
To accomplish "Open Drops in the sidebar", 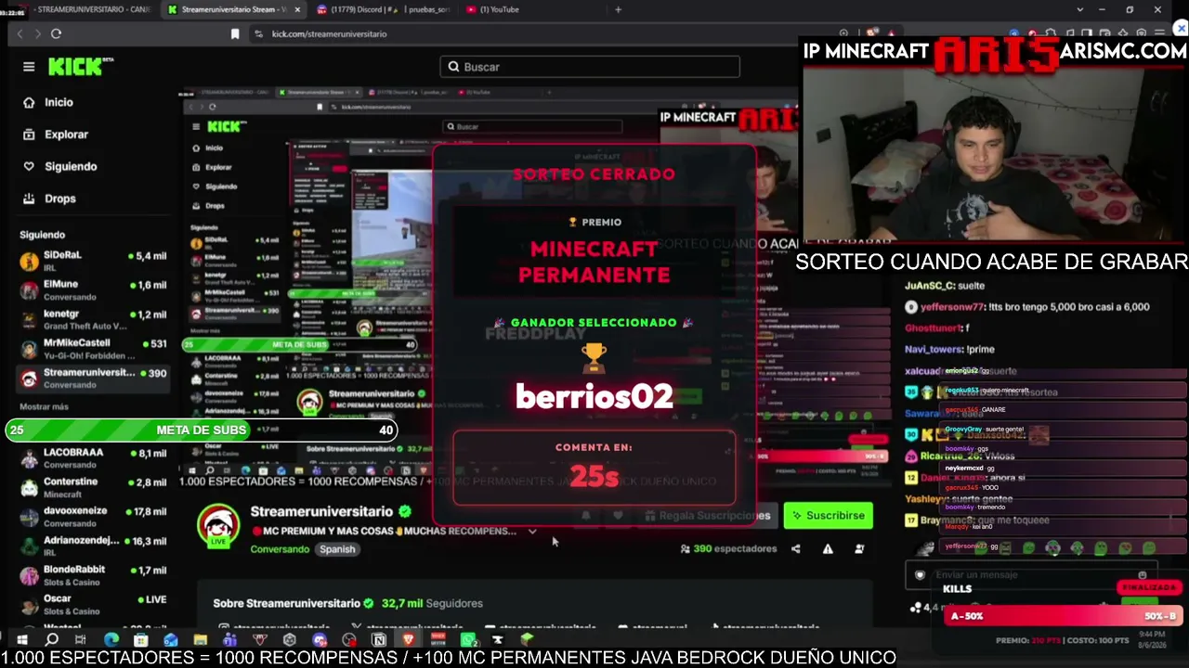I will [x=60, y=199].
